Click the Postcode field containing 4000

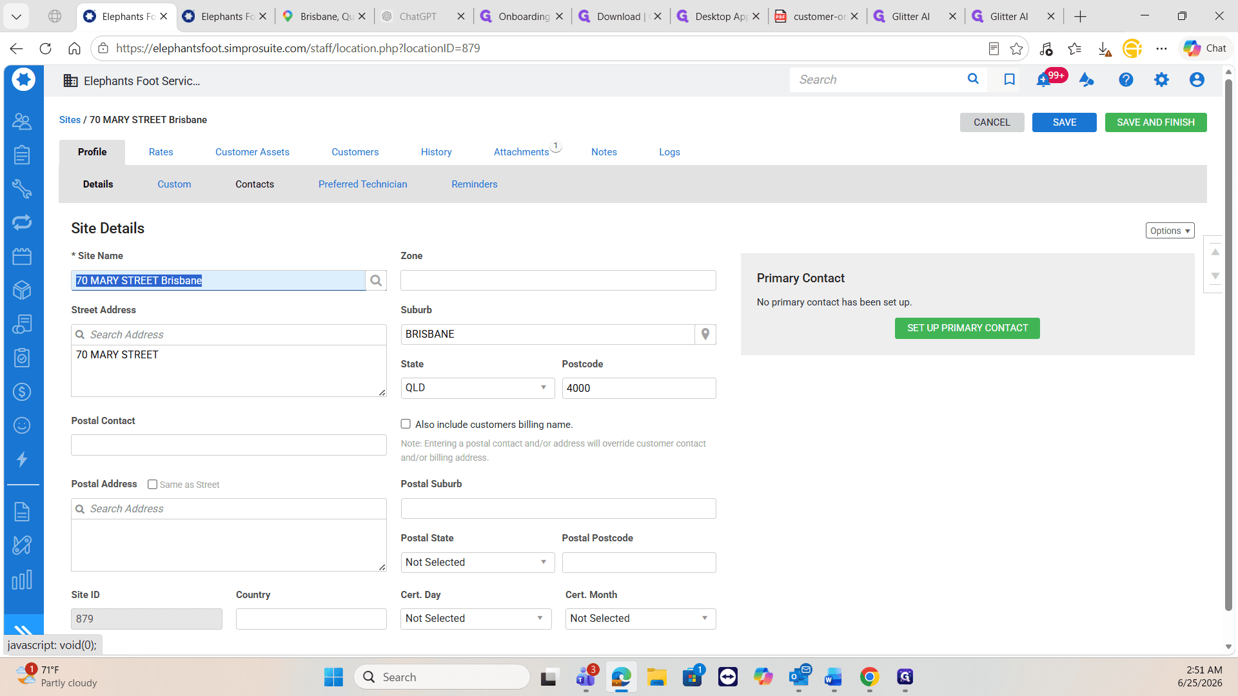[638, 388]
